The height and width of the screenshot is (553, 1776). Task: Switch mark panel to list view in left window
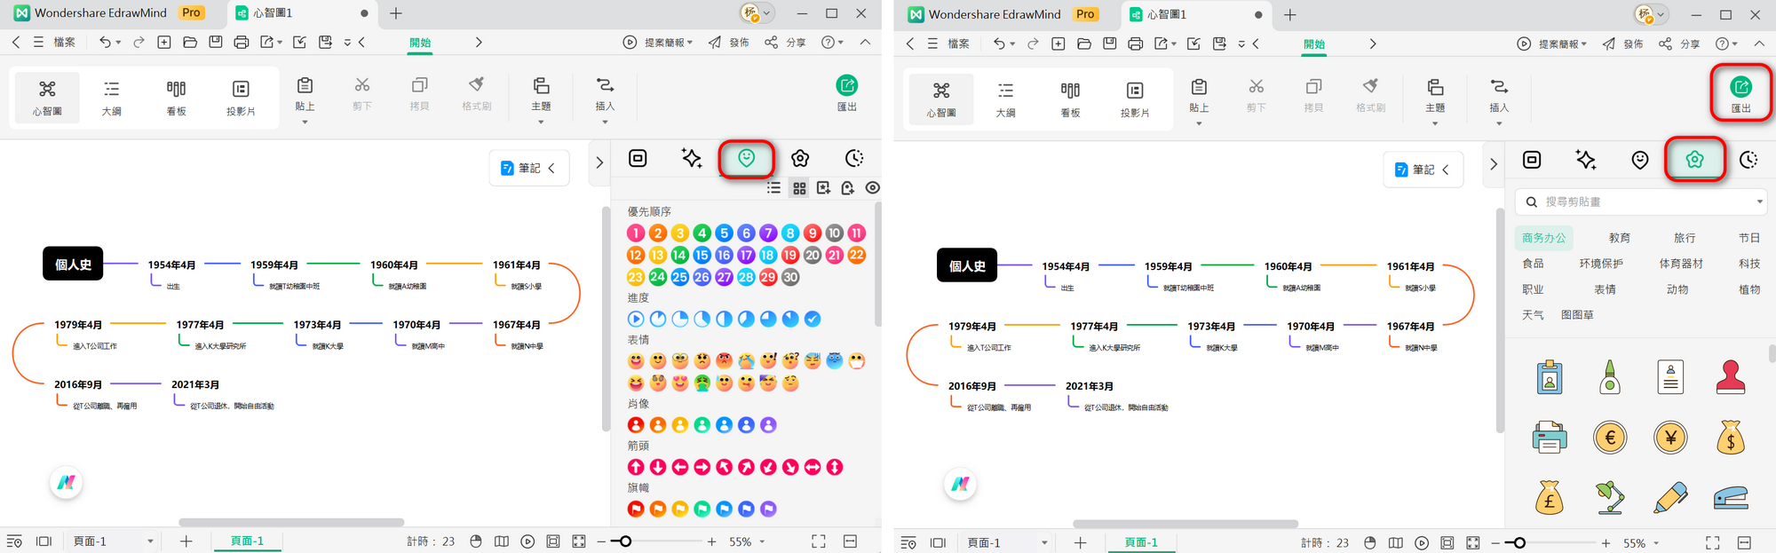point(774,188)
